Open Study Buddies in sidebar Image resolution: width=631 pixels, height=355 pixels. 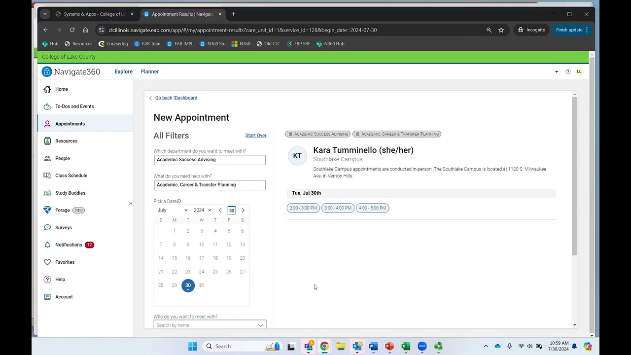tap(70, 193)
